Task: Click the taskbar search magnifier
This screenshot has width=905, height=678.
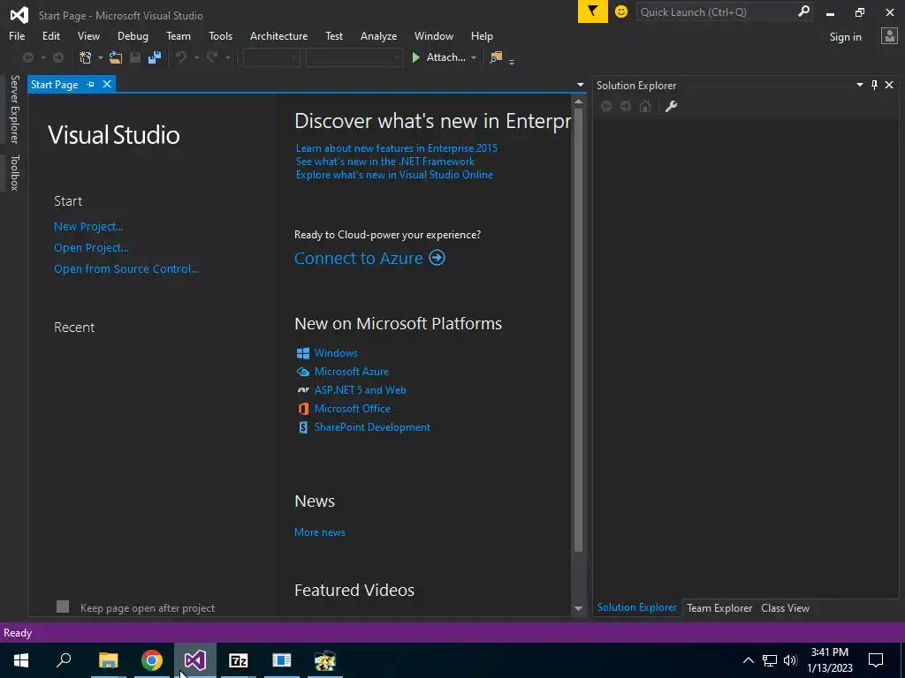Action: [64, 660]
